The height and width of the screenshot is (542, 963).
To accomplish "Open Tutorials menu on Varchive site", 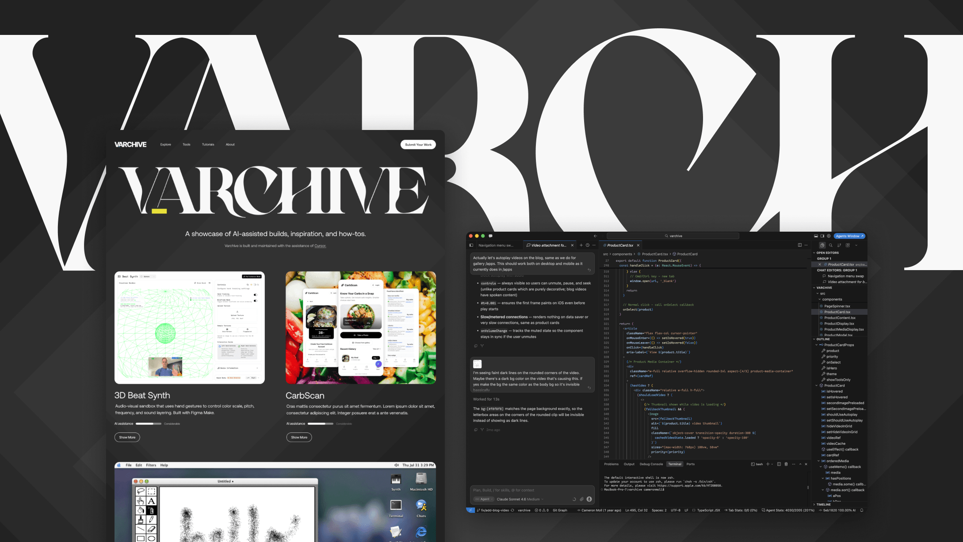I will pyautogui.click(x=208, y=145).
